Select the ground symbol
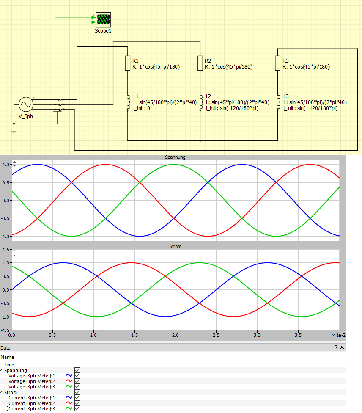362x413 pixels. [14, 130]
